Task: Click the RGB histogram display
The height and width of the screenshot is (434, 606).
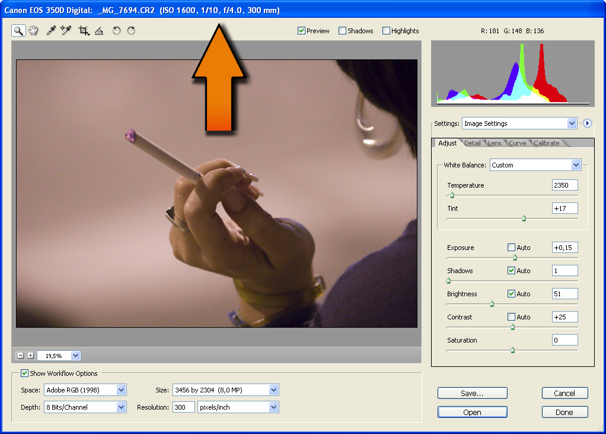Action: coord(512,74)
